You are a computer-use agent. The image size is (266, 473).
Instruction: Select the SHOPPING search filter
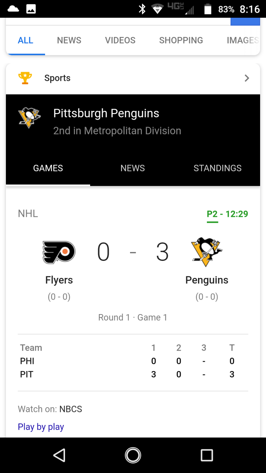coord(181,40)
